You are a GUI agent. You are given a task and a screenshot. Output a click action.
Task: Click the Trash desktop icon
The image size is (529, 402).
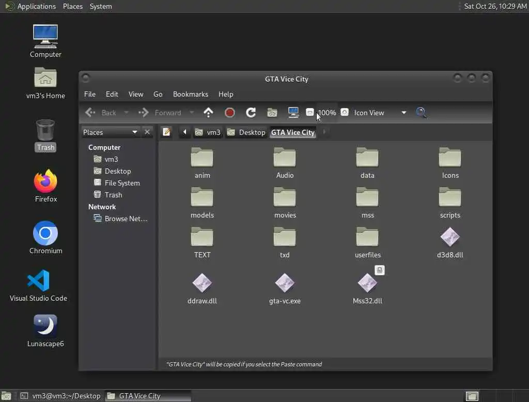pyautogui.click(x=45, y=135)
